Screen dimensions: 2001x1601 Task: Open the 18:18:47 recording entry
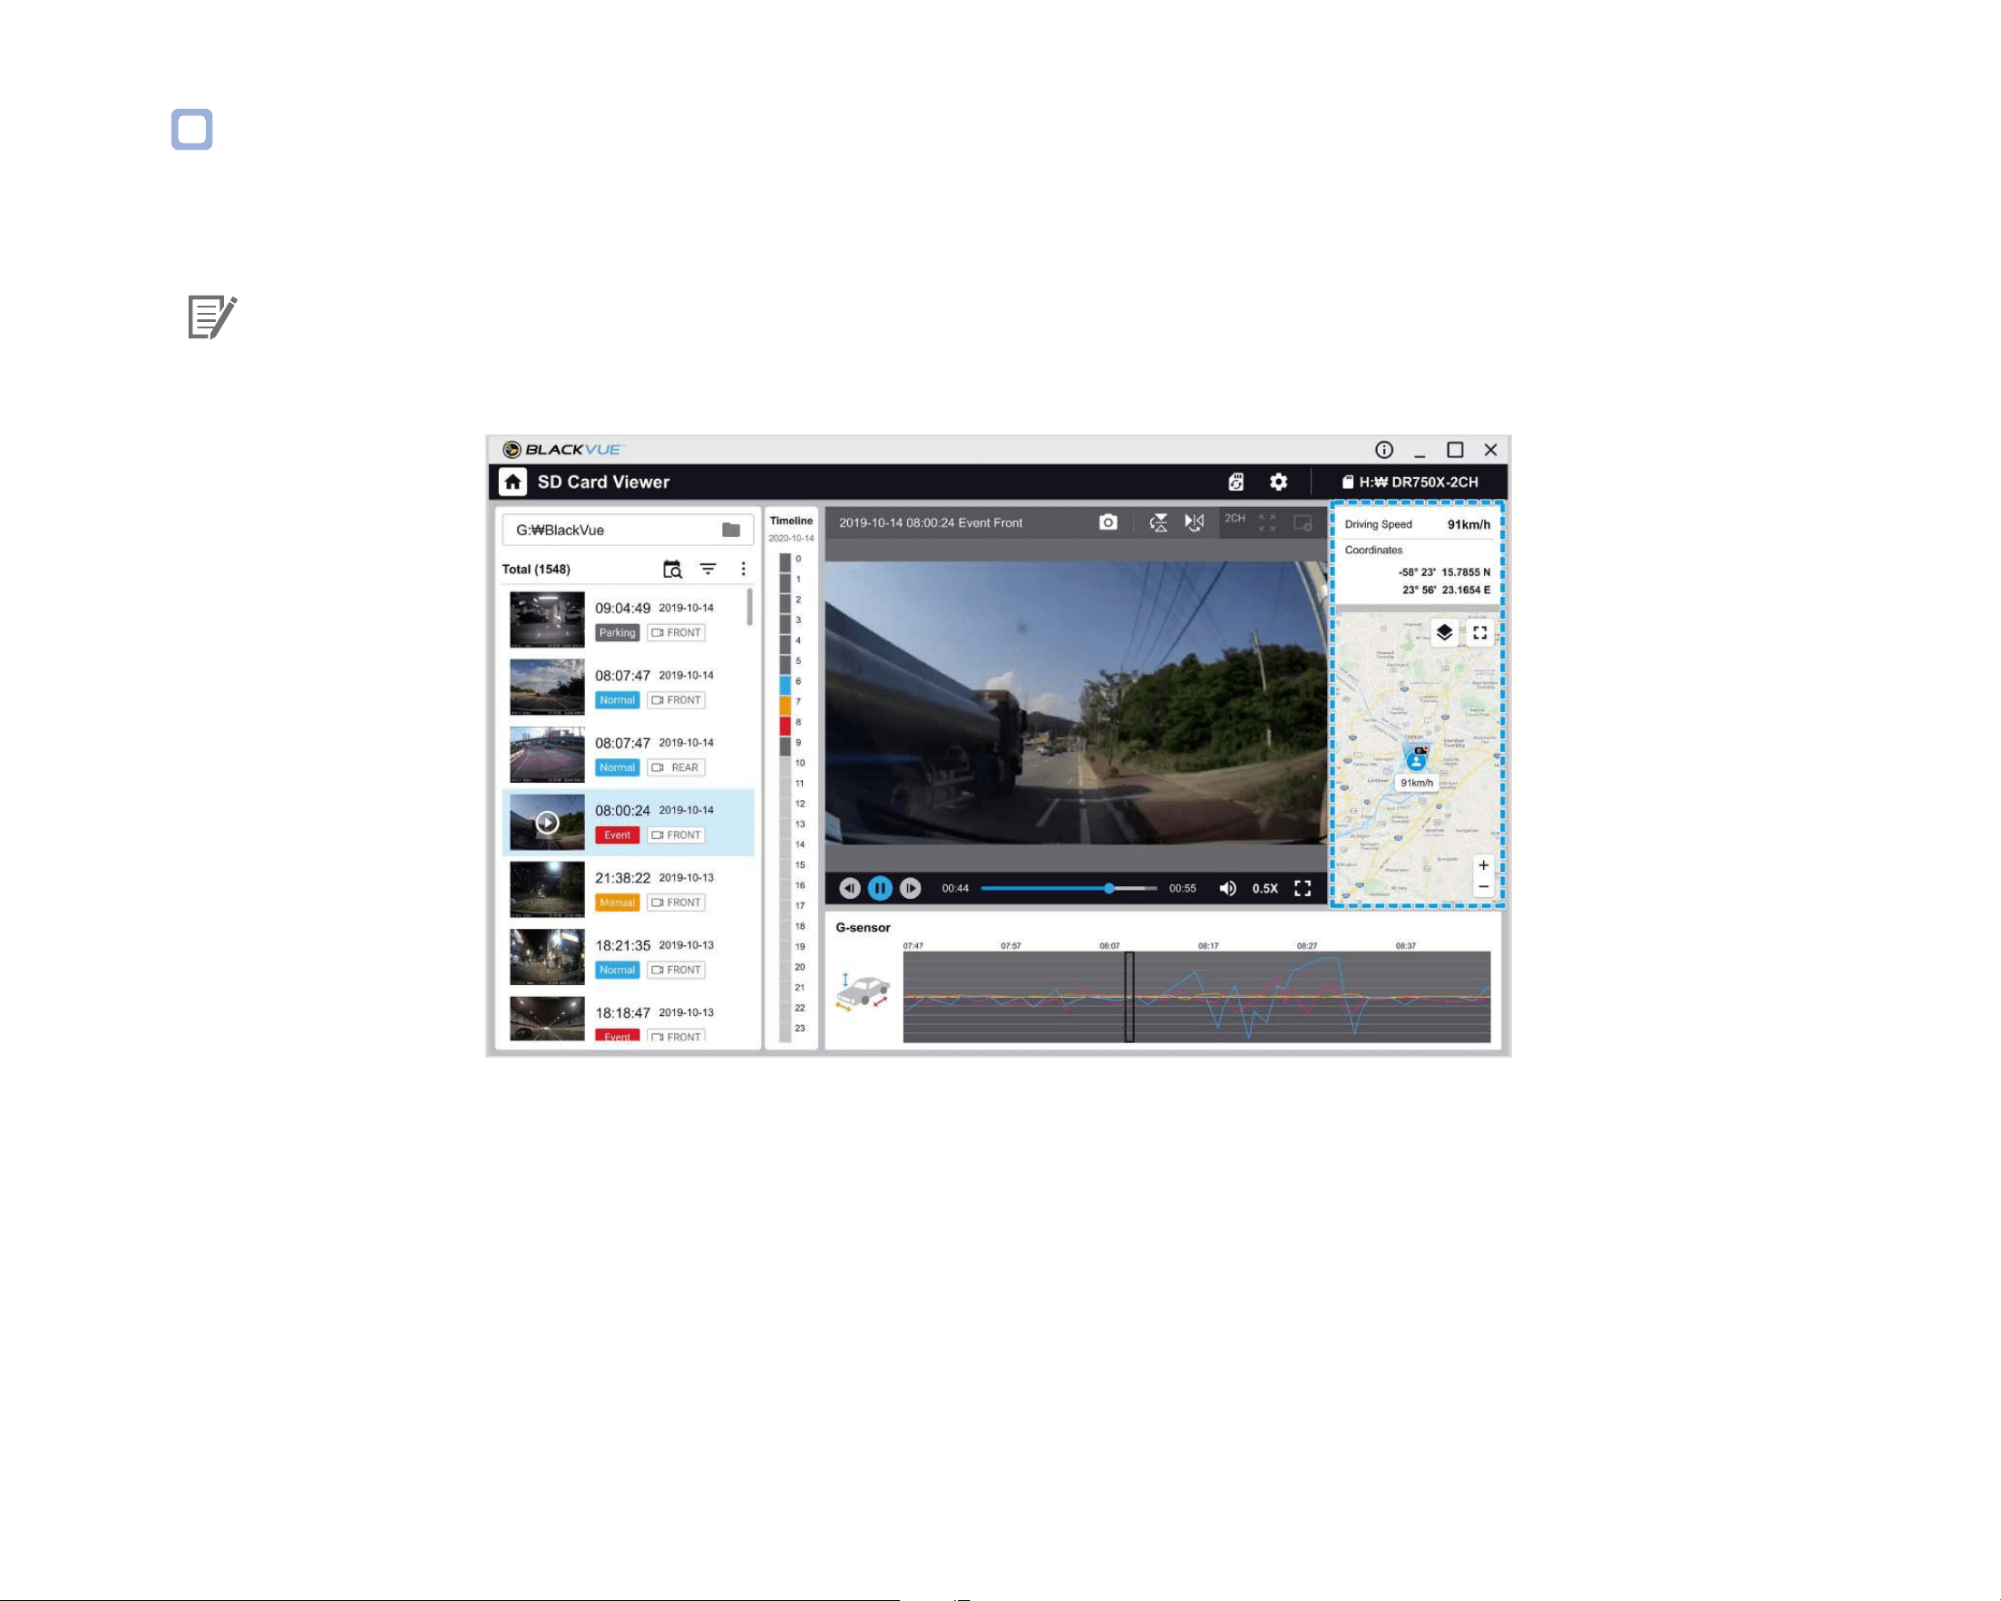(x=628, y=1019)
